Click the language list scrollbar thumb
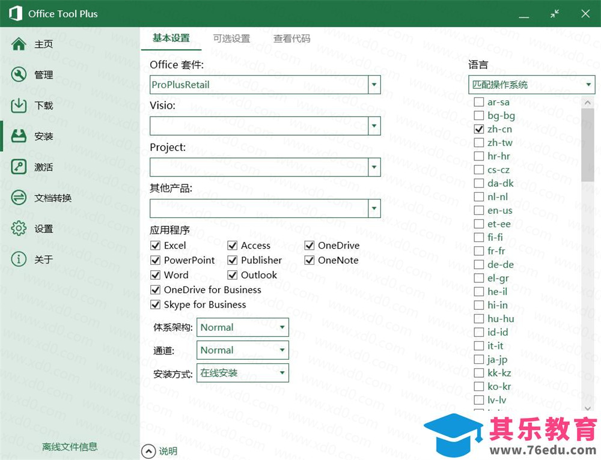Image resolution: width=601 pixels, height=460 pixels. (588, 145)
